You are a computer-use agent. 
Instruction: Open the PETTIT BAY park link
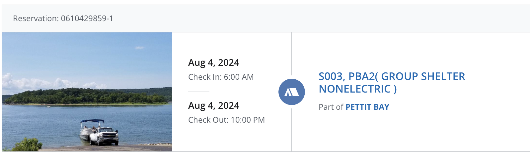[367, 107]
